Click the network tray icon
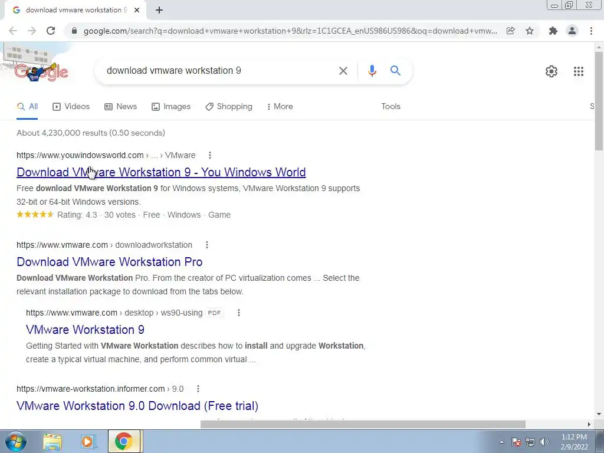 tap(530, 442)
